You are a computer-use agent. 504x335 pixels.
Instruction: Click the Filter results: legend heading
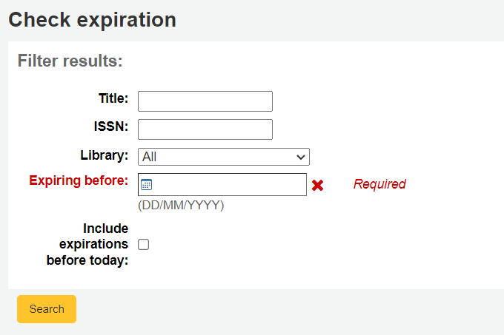[x=70, y=61]
